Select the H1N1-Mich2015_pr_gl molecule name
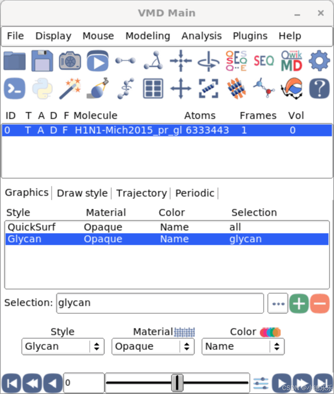This screenshot has width=334, height=394. [128, 130]
